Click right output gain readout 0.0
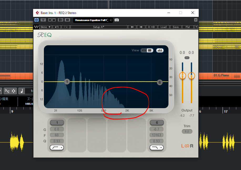This screenshot has height=170, width=241. (191, 53)
